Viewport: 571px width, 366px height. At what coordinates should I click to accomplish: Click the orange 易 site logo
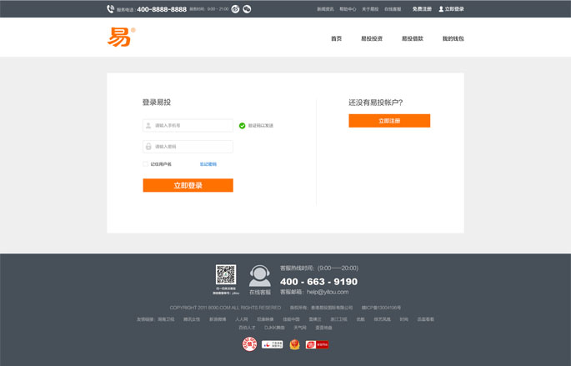click(x=119, y=37)
